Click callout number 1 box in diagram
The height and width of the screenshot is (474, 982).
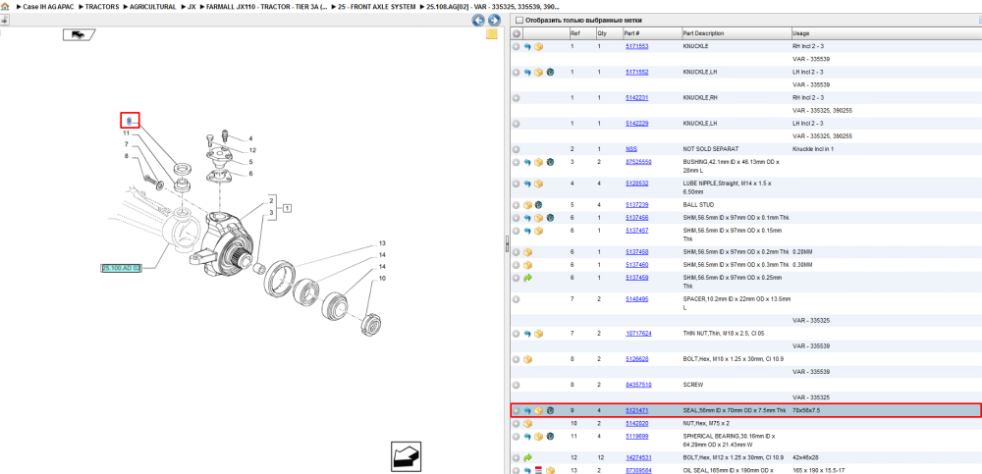pyautogui.click(x=286, y=208)
